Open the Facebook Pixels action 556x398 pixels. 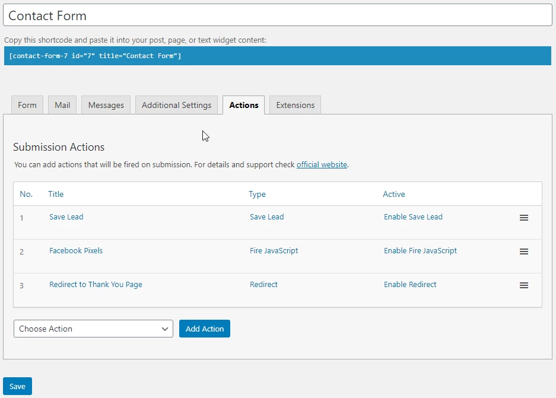tap(76, 250)
